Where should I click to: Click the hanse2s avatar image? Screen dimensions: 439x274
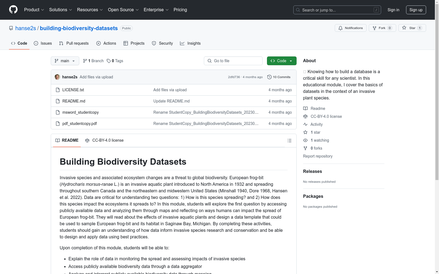pyautogui.click(x=57, y=77)
